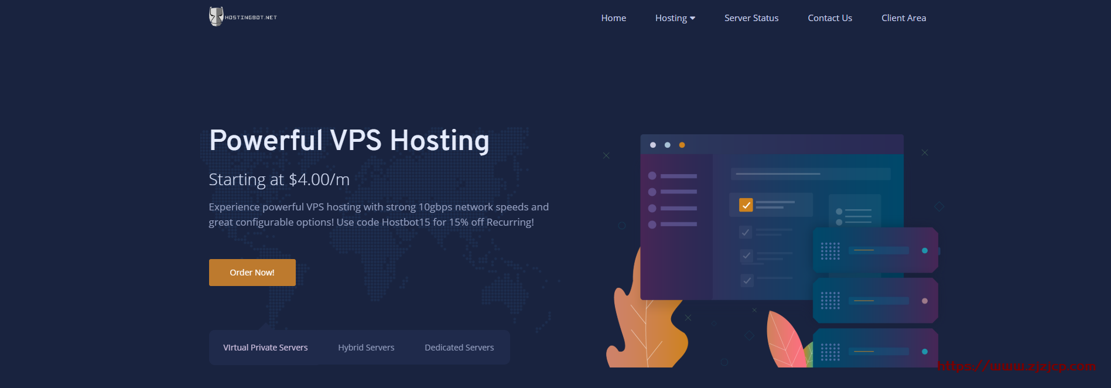Click the HostingBot.net robot logo
This screenshot has width=1111, height=388.
243,17
